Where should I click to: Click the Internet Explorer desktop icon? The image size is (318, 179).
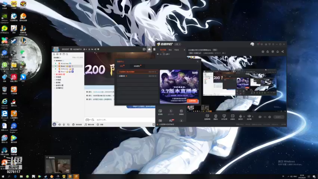[x=4, y=103]
